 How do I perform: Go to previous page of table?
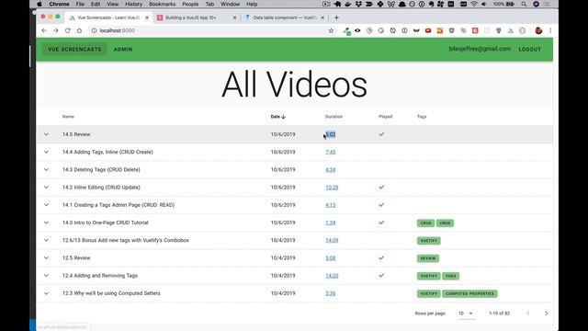[x=527, y=314]
